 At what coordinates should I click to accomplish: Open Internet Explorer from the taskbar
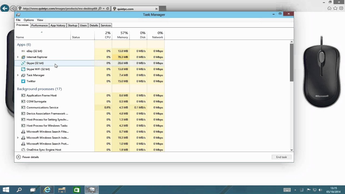point(47,190)
